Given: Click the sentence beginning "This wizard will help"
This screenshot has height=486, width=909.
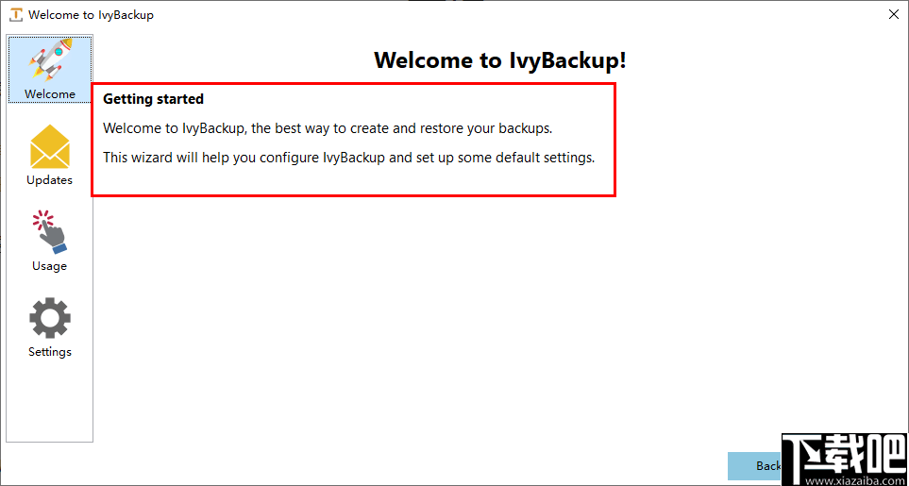Looking at the screenshot, I should coord(349,158).
